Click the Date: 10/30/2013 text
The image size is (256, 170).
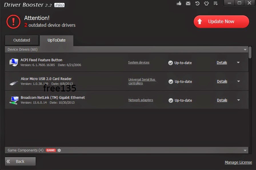(62, 103)
